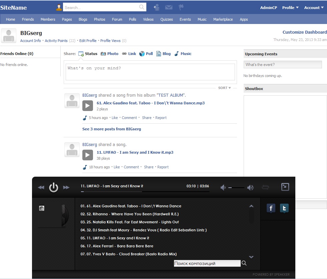The image size is (327, 279).
Task: Open the Activity Points link
Action: [56, 41]
